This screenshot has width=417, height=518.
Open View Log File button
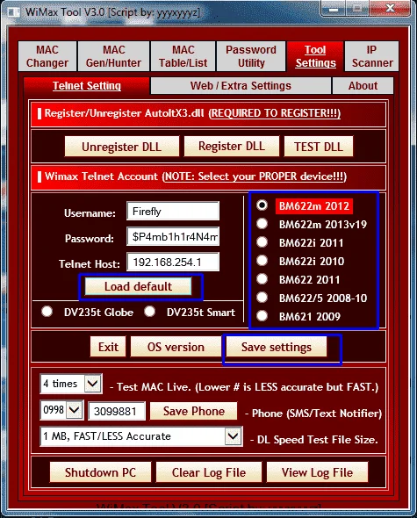pos(317,472)
